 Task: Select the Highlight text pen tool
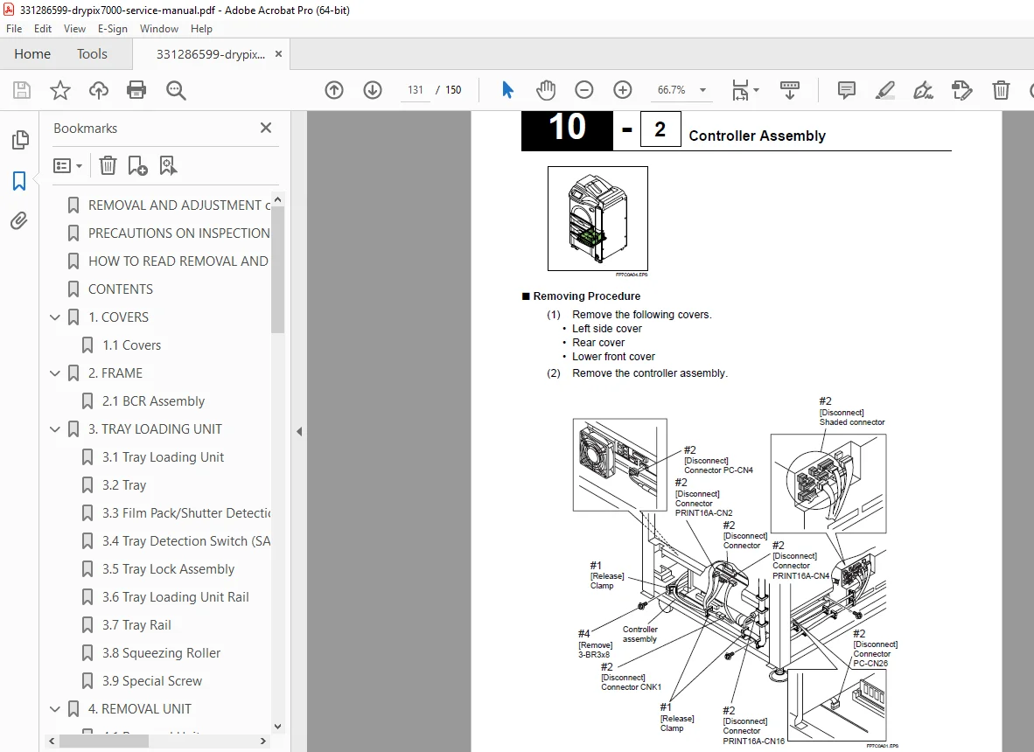[885, 90]
